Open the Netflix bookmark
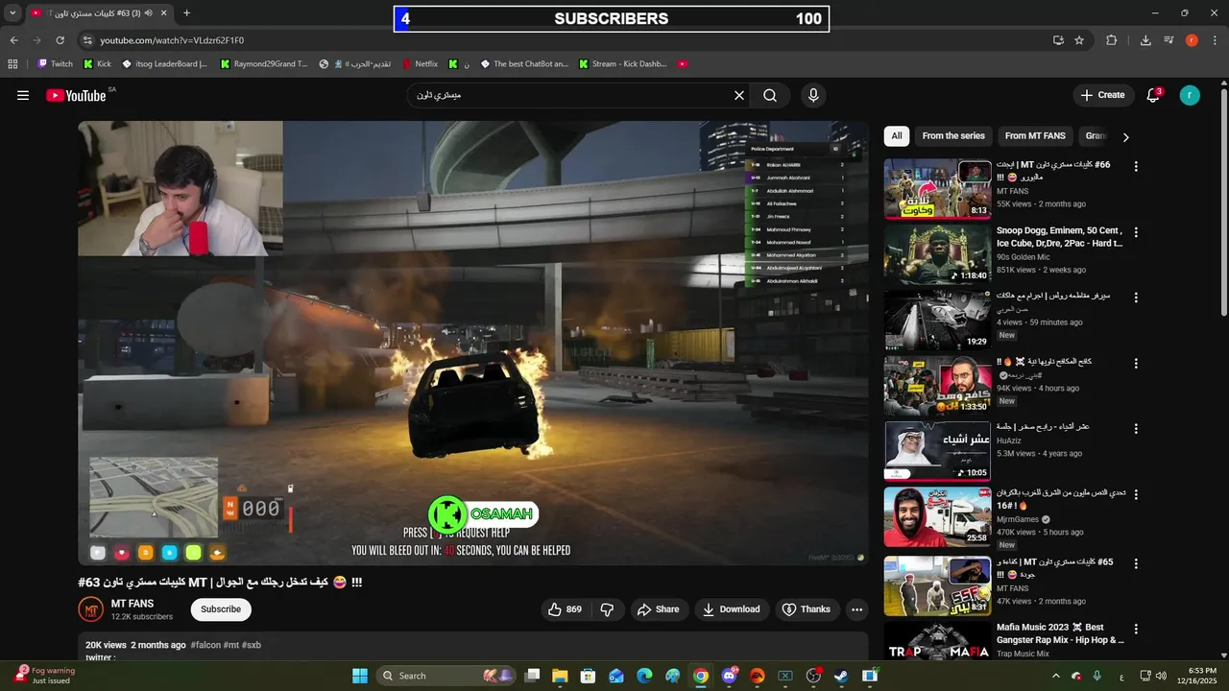The image size is (1229, 691). pos(419,64)
